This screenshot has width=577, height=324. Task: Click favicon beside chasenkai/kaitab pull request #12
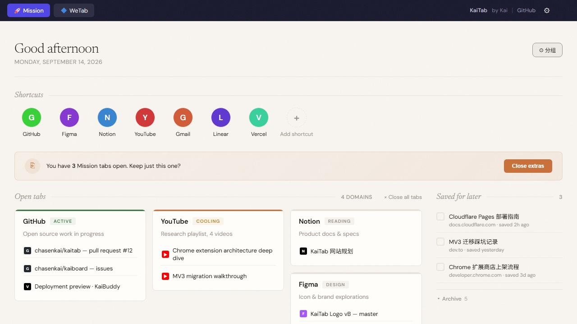(x=27, y=251)
